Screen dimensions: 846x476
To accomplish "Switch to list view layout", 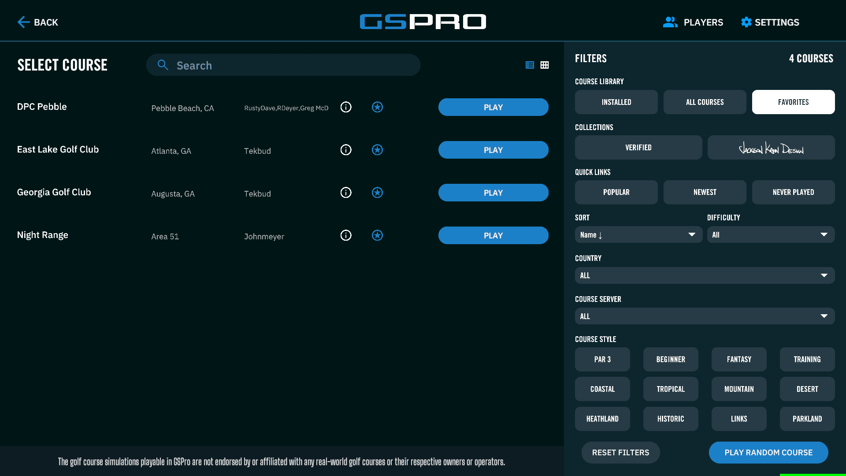I will point(530,65).
